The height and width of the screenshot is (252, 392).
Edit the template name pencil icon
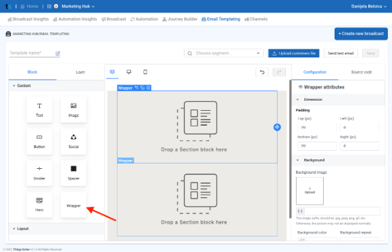[57, 53]
